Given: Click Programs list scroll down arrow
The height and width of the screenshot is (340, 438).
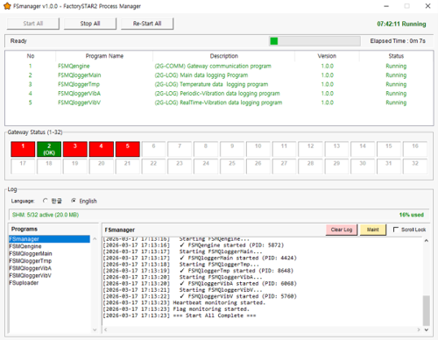Looking at the screenshot, I should coord(95,329).
